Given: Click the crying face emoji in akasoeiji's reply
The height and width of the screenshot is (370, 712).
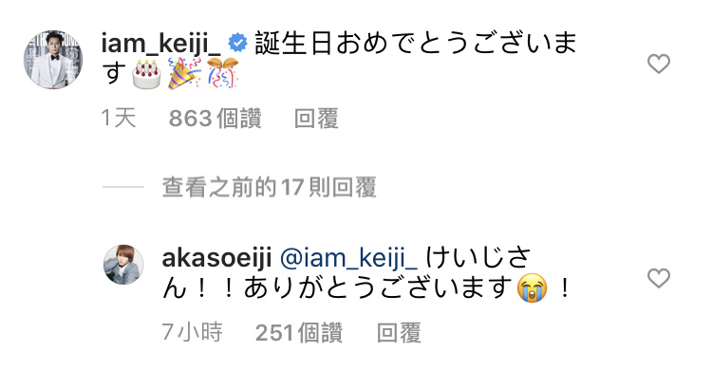Looking at the screenshot, I should pyautogui.click(x=533, y=287).
